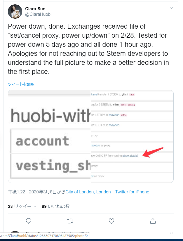Click the reply speech bubble icon
The width and height of the screenshot is (183, 241).
coord(28,221)
